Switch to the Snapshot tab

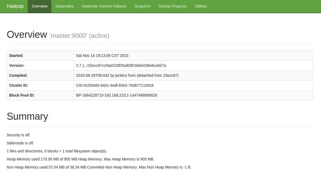[142, 6]
